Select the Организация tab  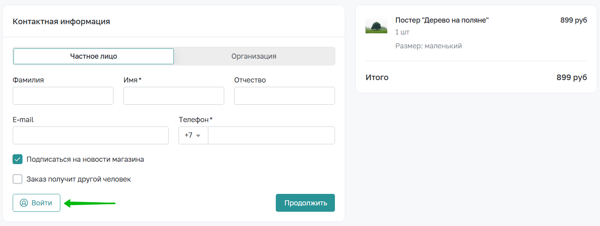point(254,56)
